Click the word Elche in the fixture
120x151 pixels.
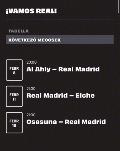[85, 96]
